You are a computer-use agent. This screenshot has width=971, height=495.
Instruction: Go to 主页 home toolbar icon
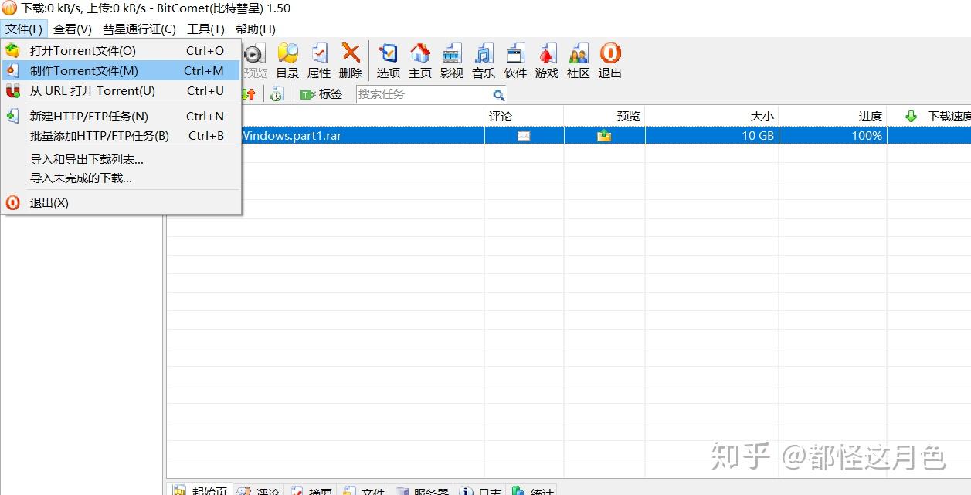tap(420, 60)
